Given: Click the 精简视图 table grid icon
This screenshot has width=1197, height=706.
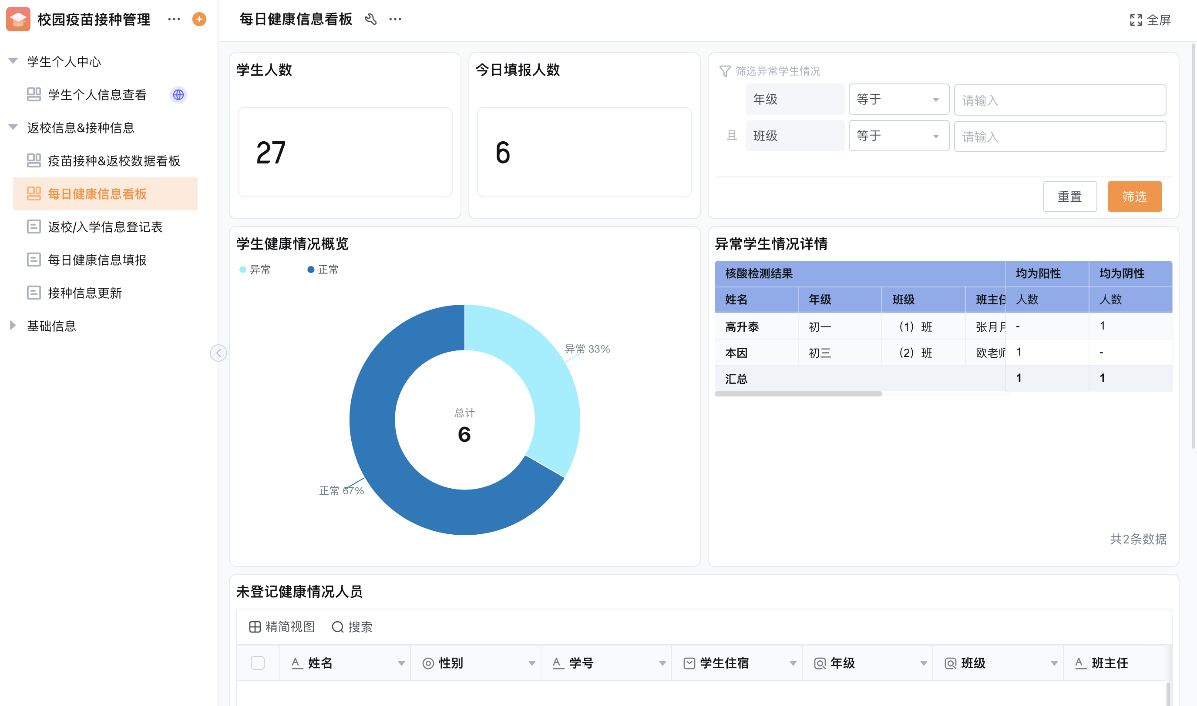Looking at the screenshot, I should point(255,627).
